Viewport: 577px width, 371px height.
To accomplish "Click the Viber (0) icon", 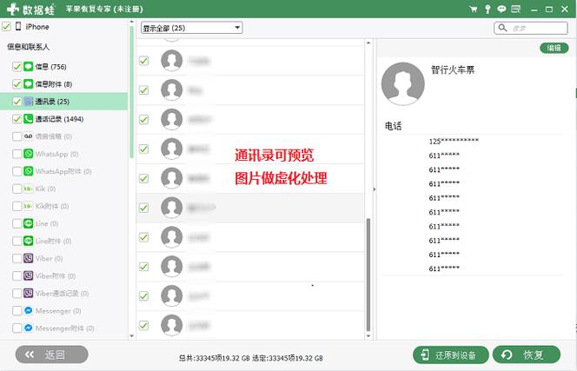I will 29,258.
